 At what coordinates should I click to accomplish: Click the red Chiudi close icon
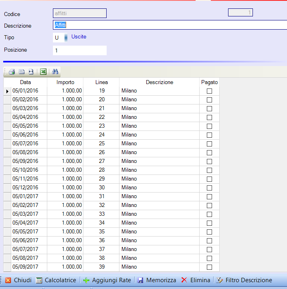[8, 280]
